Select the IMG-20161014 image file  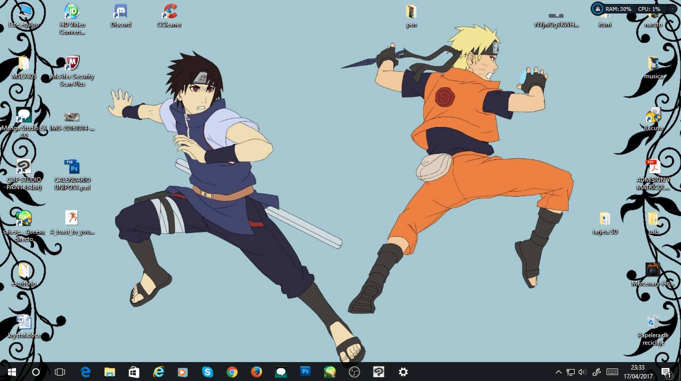tap(72, 121)
